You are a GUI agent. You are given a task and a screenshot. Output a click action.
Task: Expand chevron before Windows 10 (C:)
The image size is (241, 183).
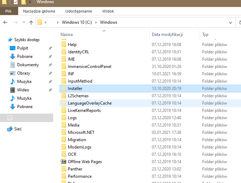pyautogui.click(x=58, y=22)
